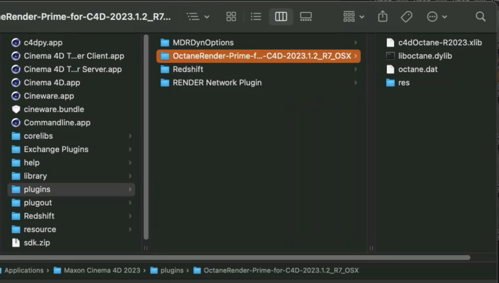Select the library folder
The height and width of the screenshot is (283, 499).
pyautogui.click(x=71, y=176)
